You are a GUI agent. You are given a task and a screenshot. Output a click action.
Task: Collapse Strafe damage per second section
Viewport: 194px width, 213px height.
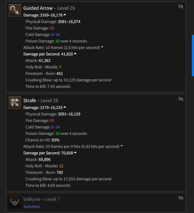tap(75, 152)
